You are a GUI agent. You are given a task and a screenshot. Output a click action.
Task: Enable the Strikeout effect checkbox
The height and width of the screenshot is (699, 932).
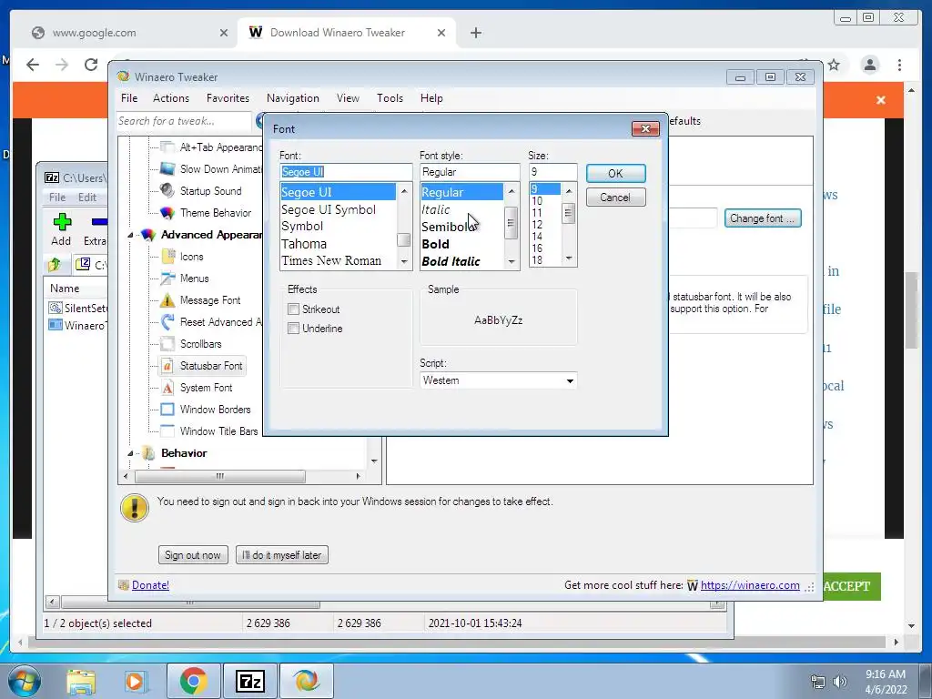pos(293,309)
